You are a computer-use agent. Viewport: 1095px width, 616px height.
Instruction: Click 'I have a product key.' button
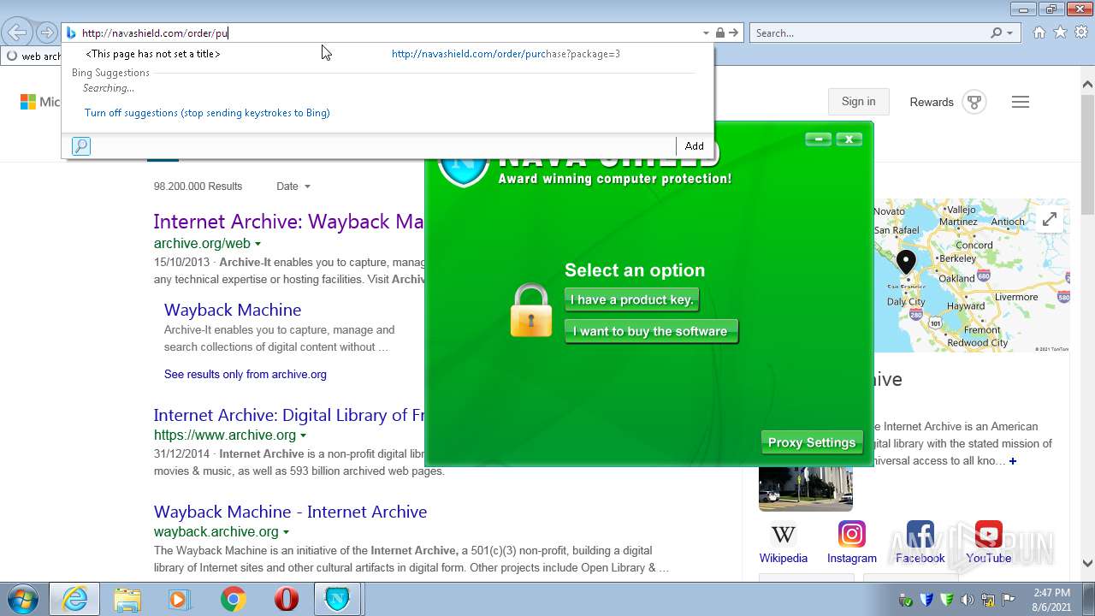coord(632,299)
